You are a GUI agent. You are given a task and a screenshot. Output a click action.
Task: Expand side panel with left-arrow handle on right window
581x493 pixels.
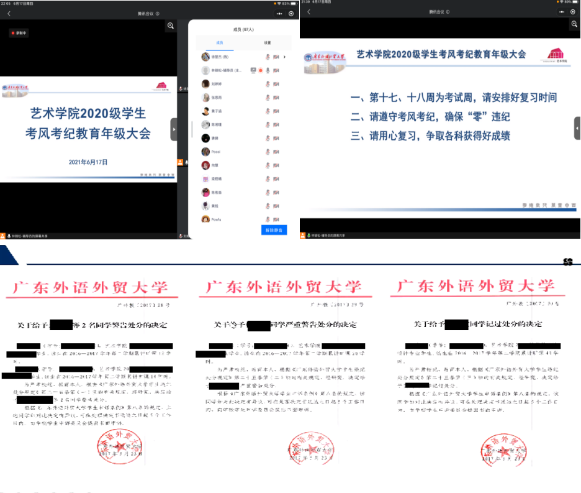[x=577, y=128]
